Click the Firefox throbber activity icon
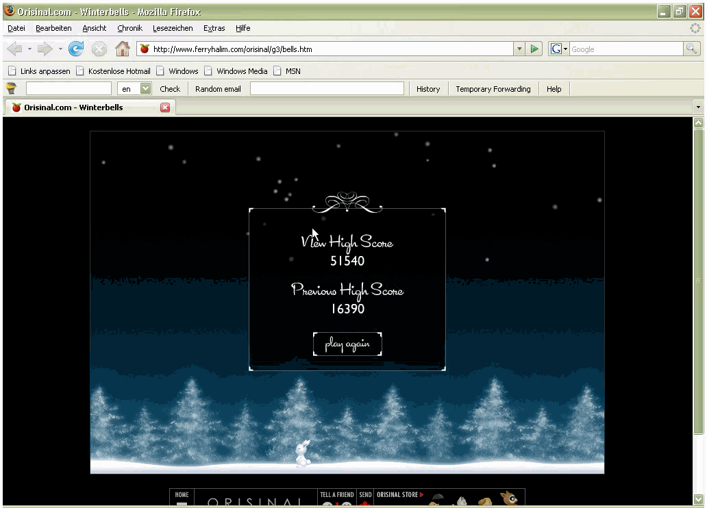This screenshot has height=508, width=707. [695, 28]
